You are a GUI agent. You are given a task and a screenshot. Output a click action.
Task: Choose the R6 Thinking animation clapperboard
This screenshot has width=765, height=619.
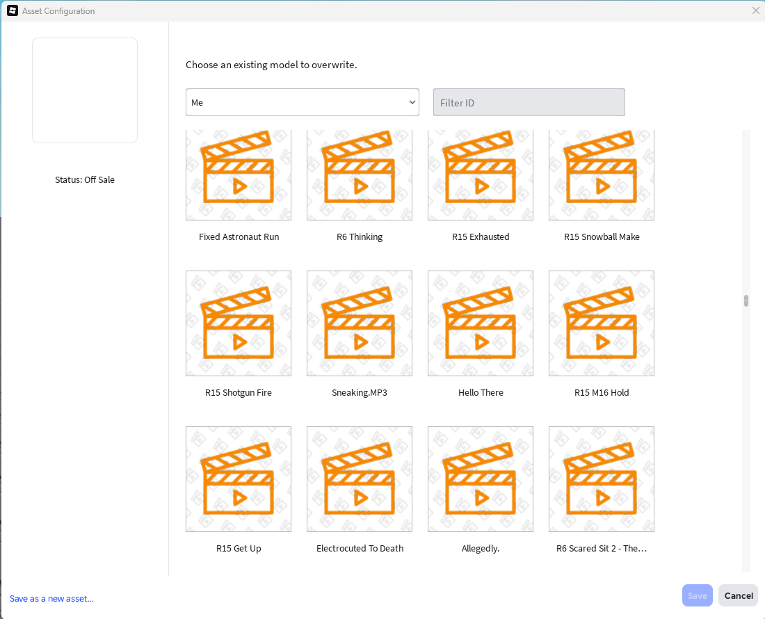(360, 175)
